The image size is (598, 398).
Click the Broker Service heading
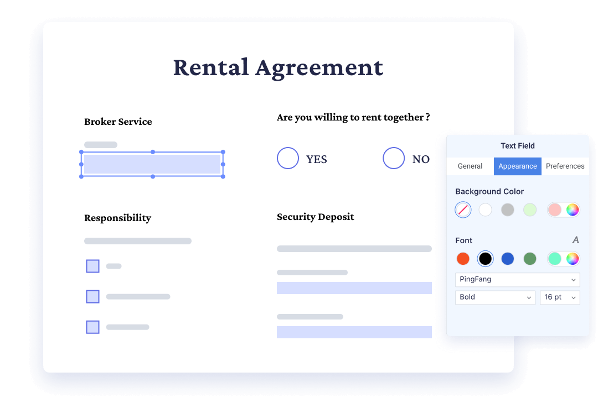pos(118,122)
